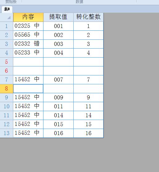Click the empty 内容 cell in row 6

(28, 71)
